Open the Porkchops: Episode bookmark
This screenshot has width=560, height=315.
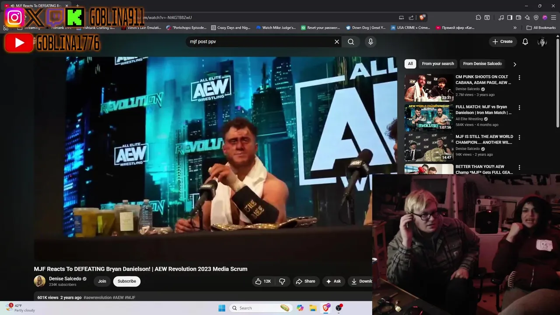click(x=186, y=28)
